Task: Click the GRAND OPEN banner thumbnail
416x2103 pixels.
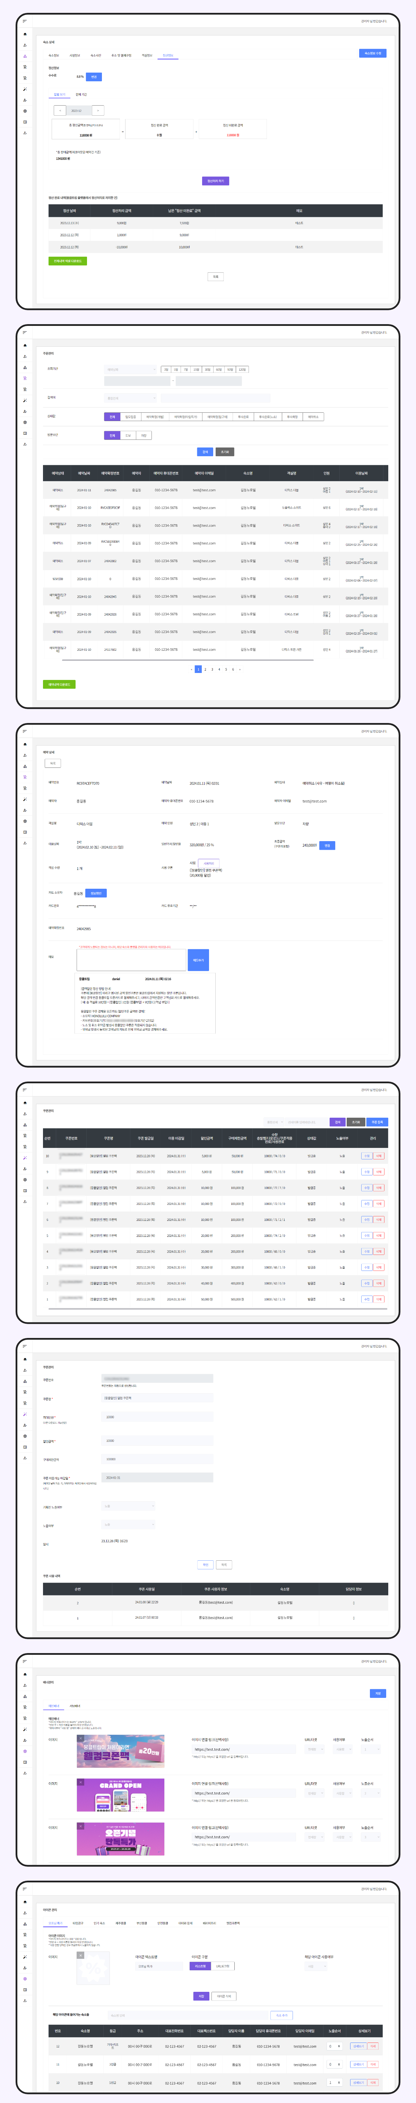Action: click(x=121, y=1795)
